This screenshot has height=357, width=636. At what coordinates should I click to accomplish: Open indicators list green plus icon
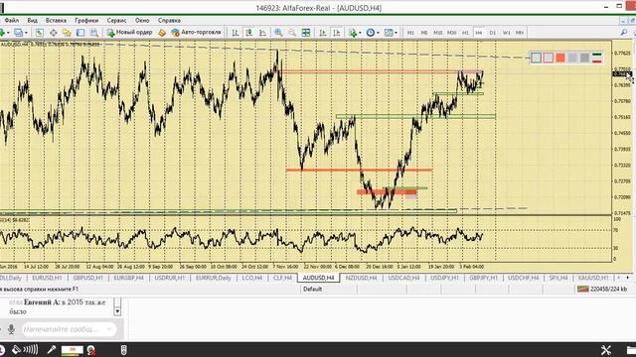pyautogui.click(x=353, y=33)
